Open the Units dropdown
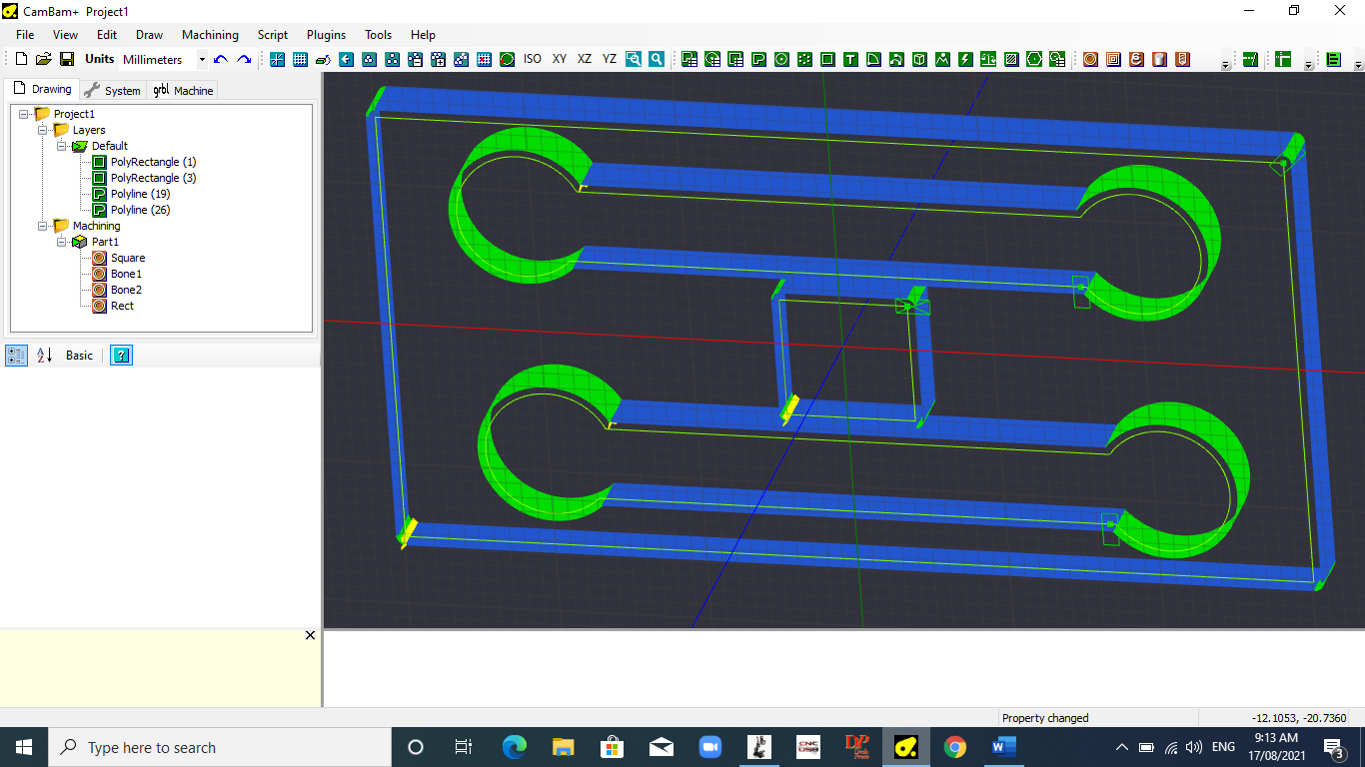Screen dimensions: 1365x767 pyautogui.click(x=201, y=59)
